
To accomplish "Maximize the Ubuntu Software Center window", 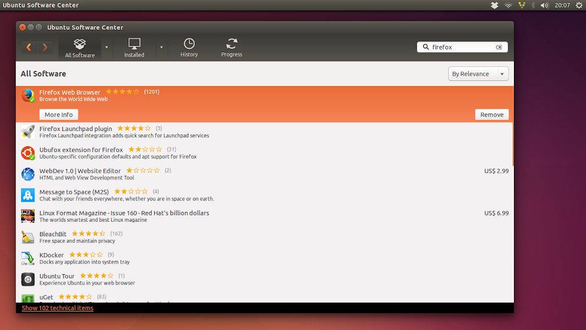I will click(x=39, y=27).
